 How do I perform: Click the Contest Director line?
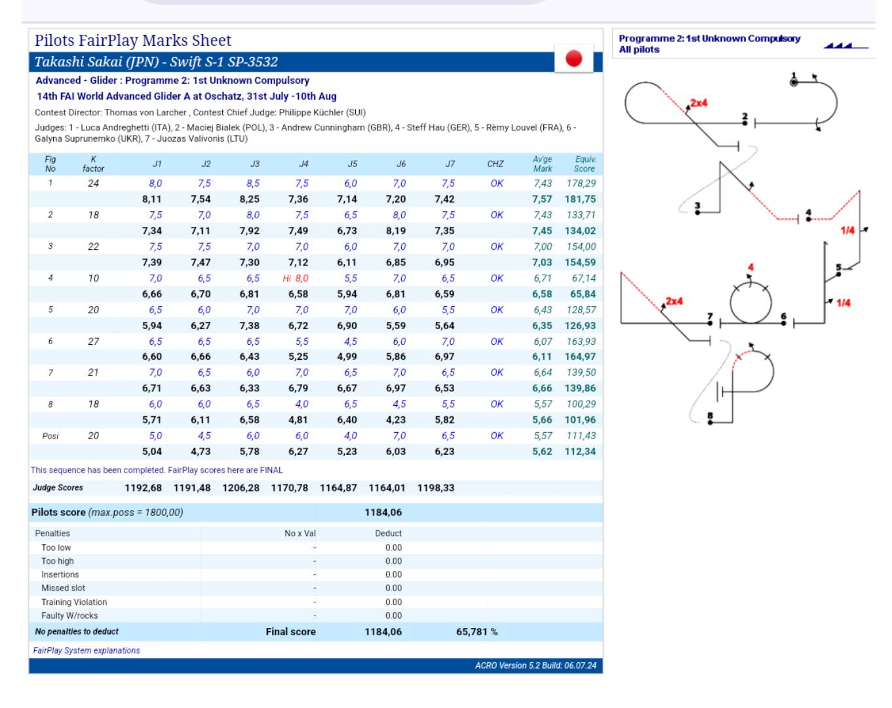click(200, 112)
